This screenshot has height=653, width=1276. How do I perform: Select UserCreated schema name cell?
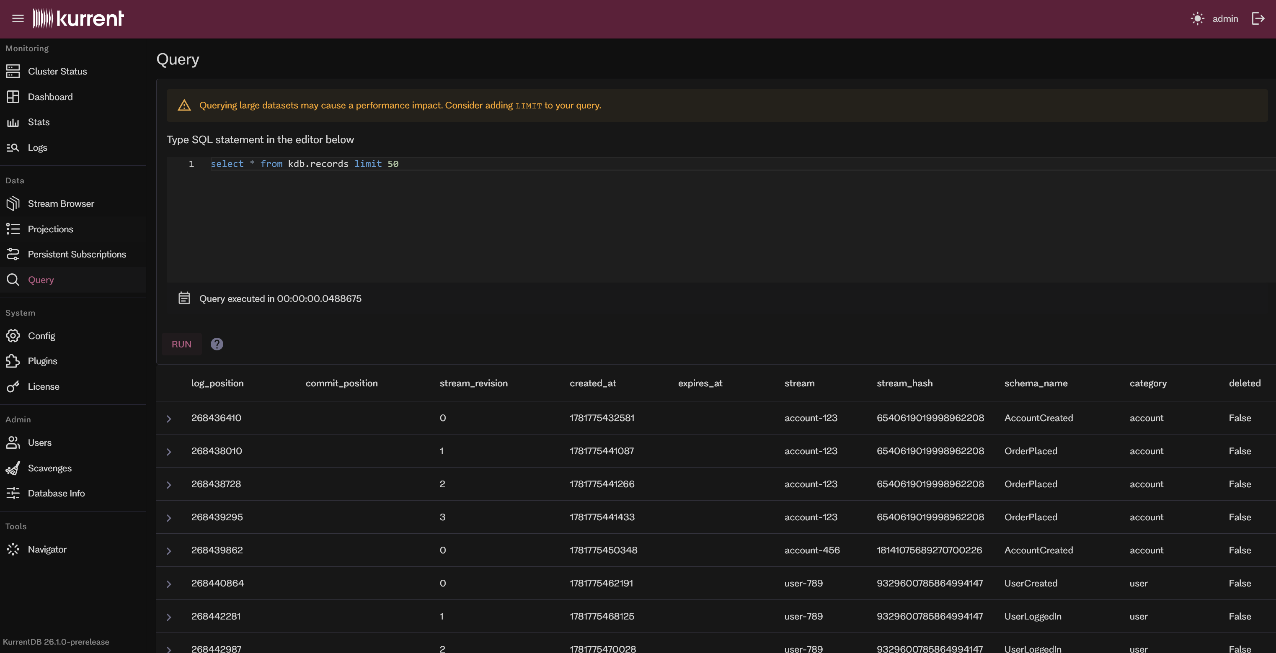(1031, 583)
